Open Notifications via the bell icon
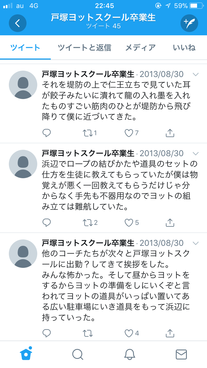 pyautogui.click(x=129, y=355)
